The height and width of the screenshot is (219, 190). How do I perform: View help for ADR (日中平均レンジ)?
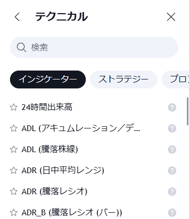(x=172, y=171)
